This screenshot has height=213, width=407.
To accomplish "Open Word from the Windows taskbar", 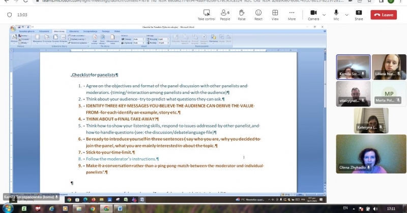I will coord(120,208).
